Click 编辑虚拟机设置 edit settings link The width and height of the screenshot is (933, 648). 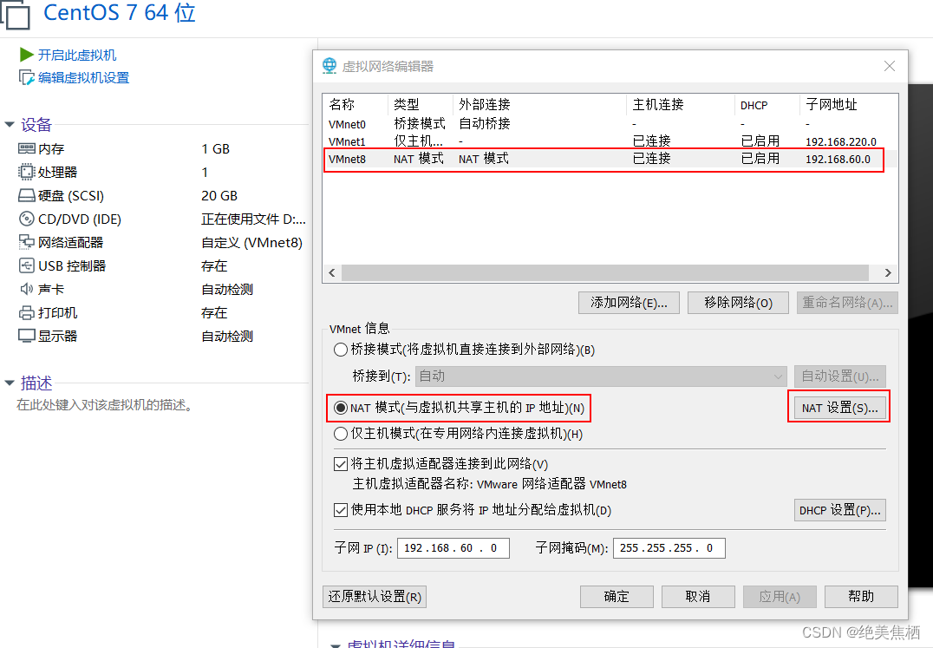click(x=84, y=78)
